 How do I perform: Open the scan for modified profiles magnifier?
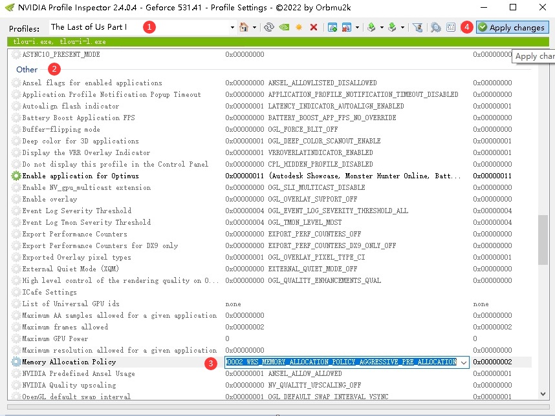coord(436,27)
